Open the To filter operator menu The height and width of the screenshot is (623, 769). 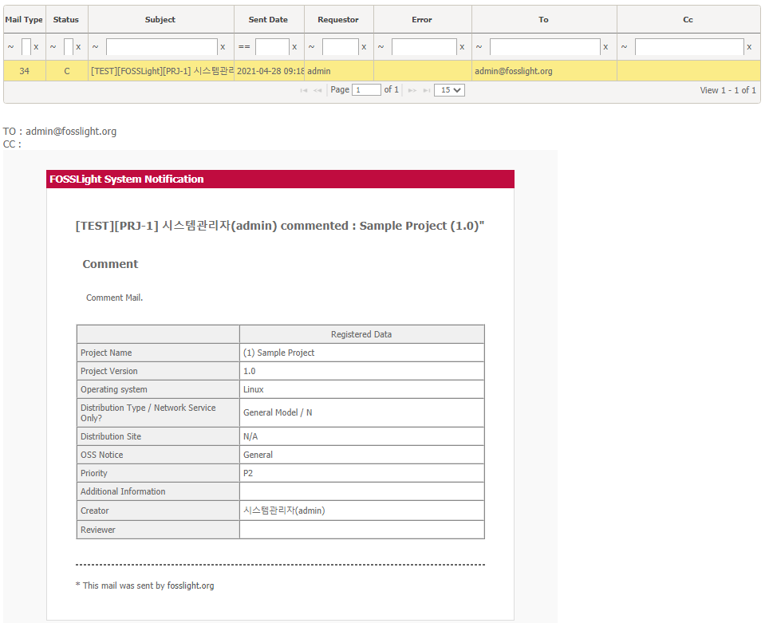pyautogui.click(x=479, y=47)
